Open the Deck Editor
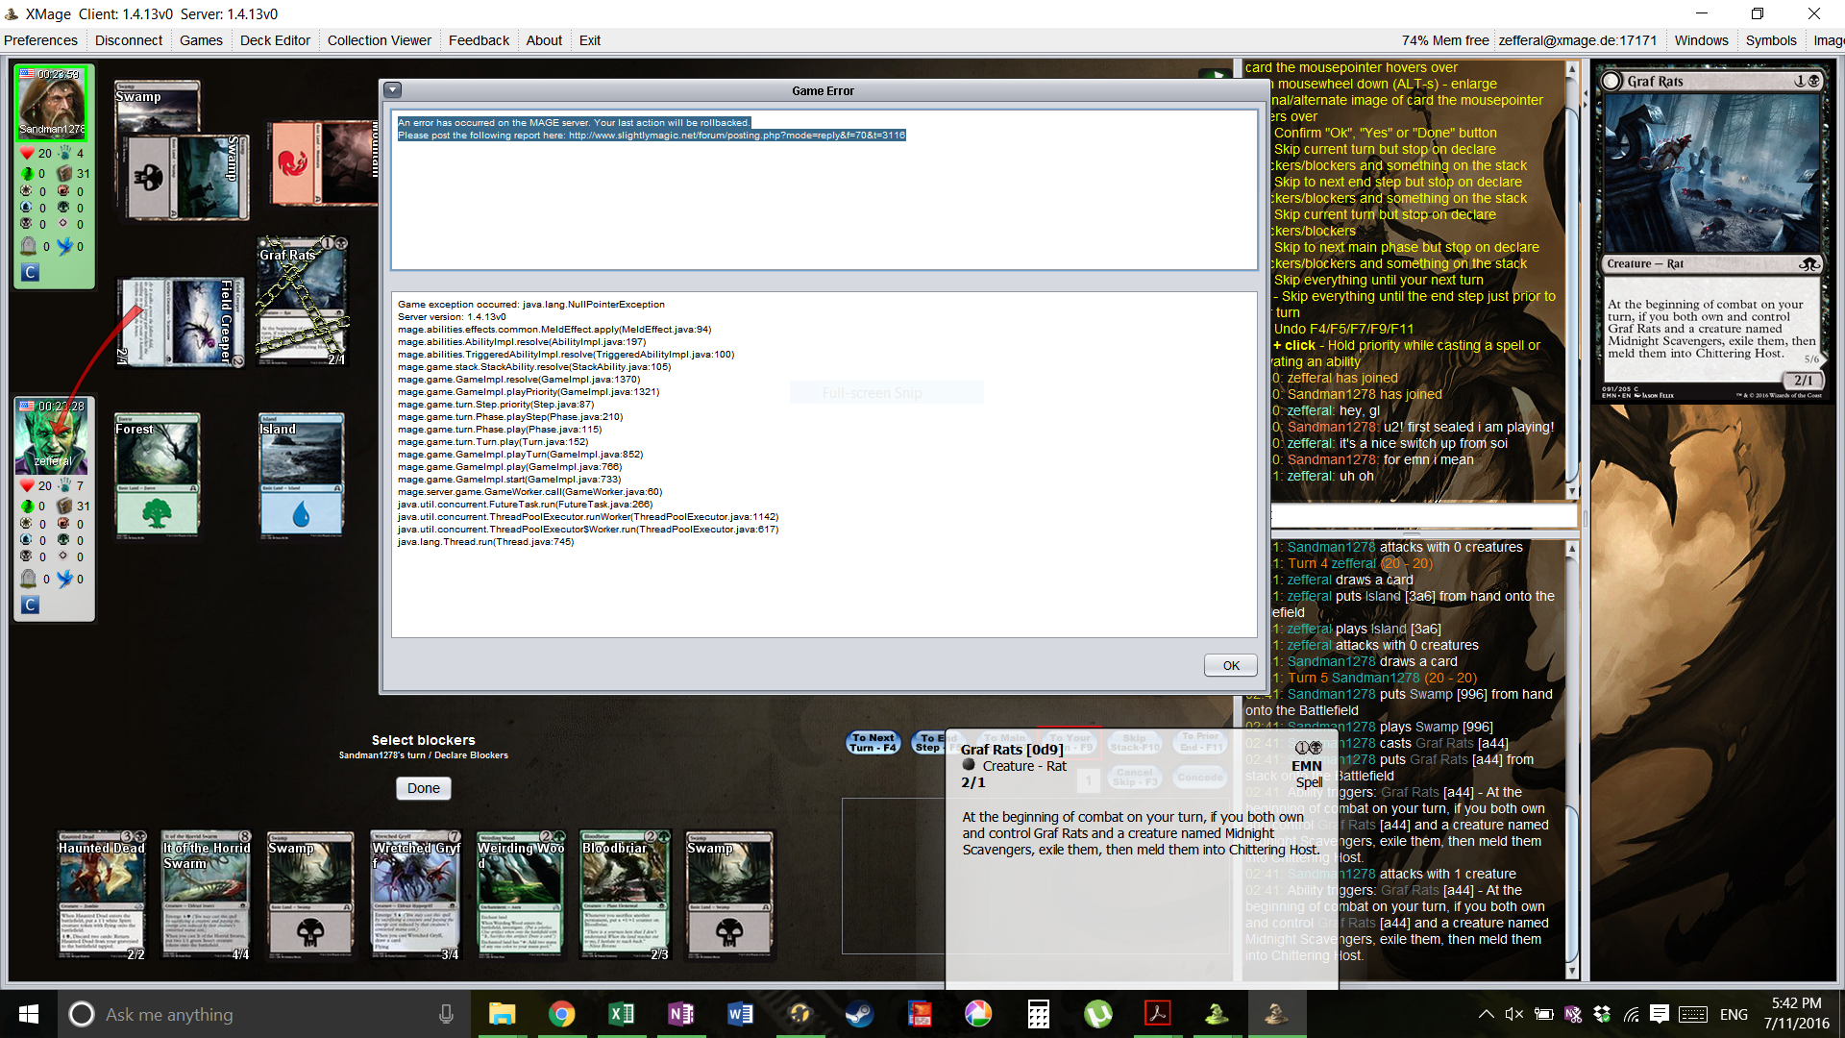This screenshot has height=1038, width=1845. pyautogui.click(x=275, y=40)
